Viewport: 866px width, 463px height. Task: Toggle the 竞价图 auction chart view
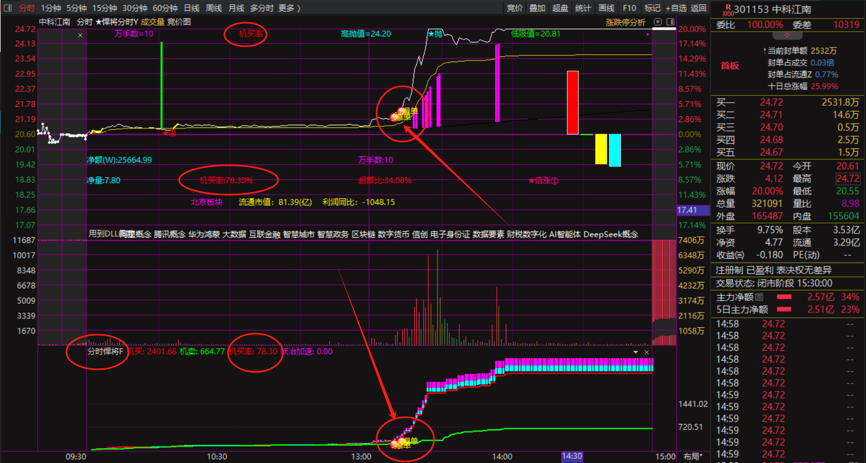(x=179, y=22)
